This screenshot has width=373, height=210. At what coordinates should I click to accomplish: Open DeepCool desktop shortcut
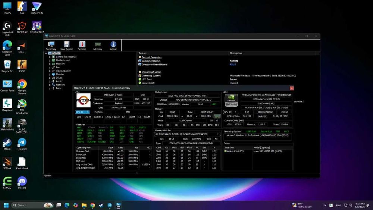pos(7,105)
